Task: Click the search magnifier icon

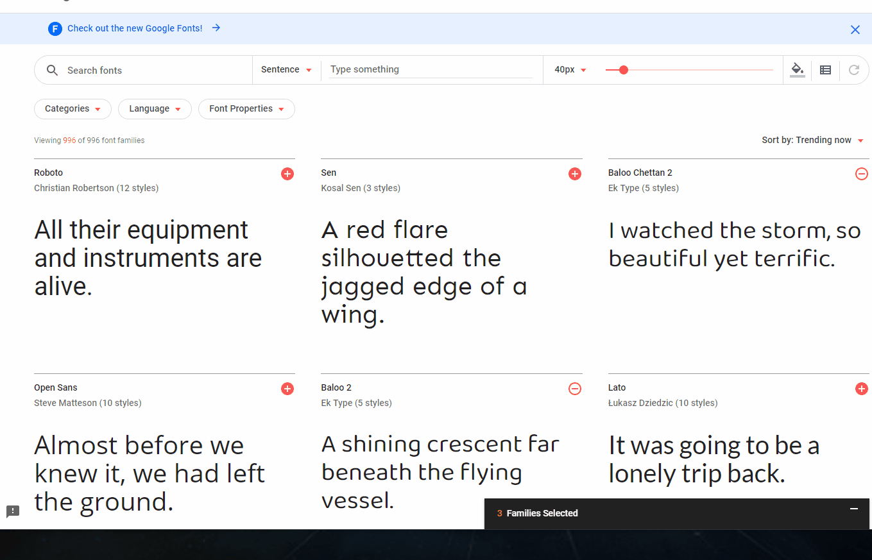Action: coord(53,71)
